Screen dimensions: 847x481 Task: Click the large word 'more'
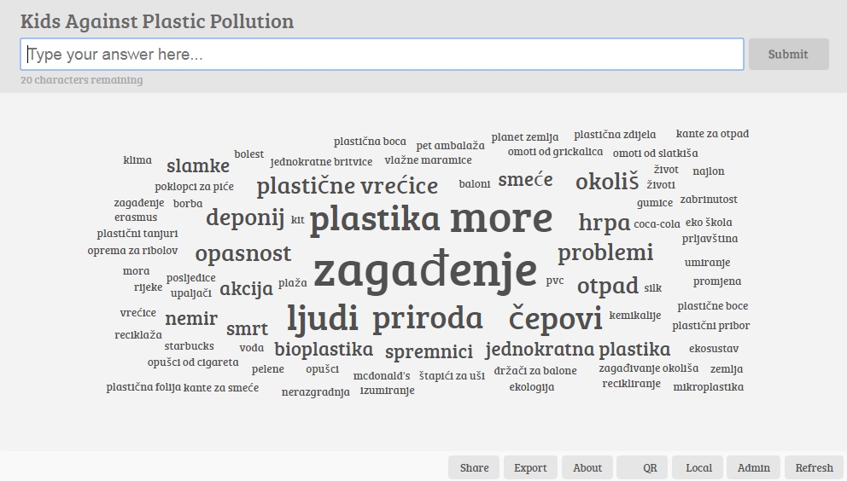[x=501, y=218]
